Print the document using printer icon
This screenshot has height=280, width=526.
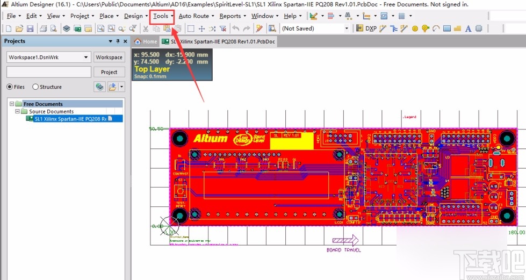(44, 28)
